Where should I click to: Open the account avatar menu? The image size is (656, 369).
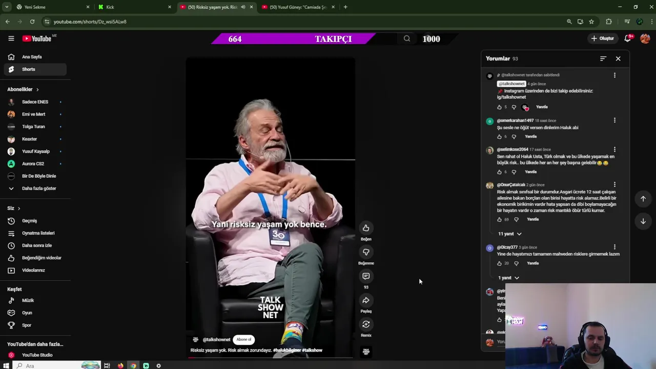pos(645,38)
